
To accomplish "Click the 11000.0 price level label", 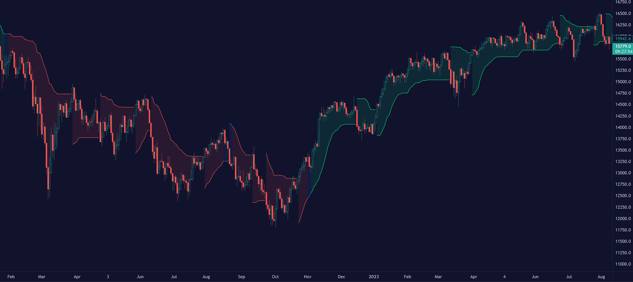I will [623, 264].
